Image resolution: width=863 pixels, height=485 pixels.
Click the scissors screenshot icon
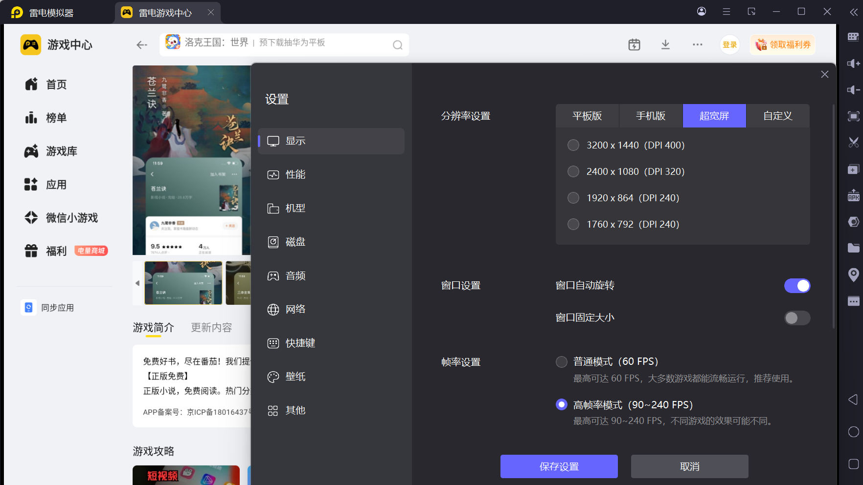[853, 142]
